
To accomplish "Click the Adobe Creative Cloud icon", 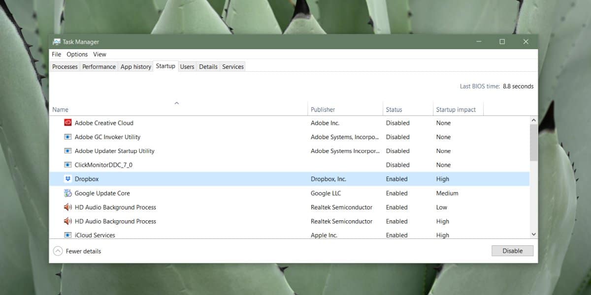I will [67, 122].
